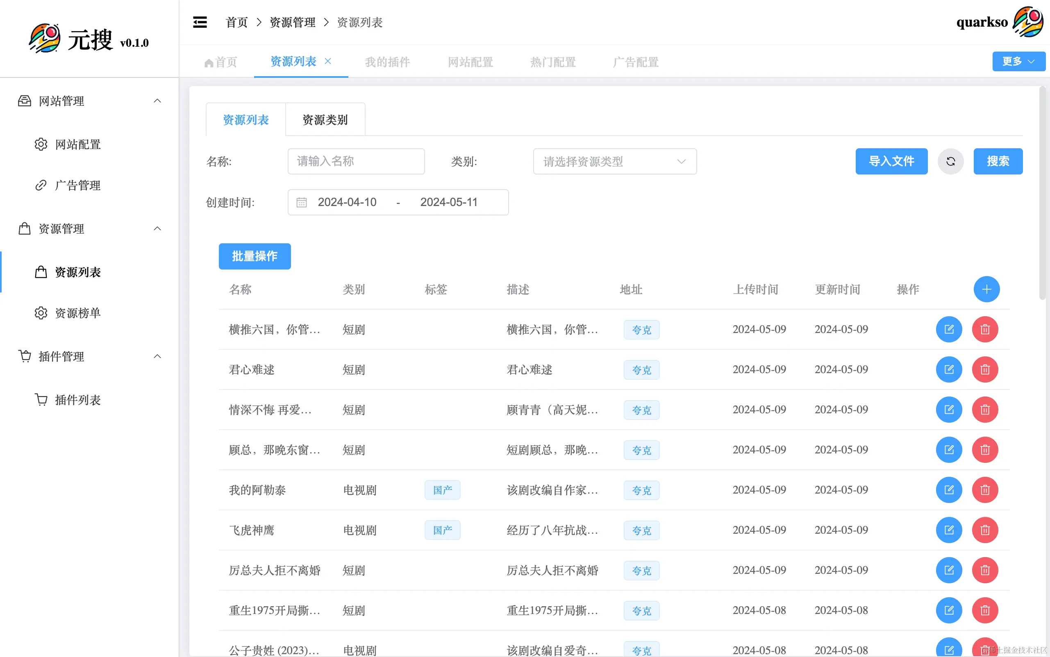Click the 批量操作 button
The width and height of the screenshot is (1050, 657).
(255, 256)
